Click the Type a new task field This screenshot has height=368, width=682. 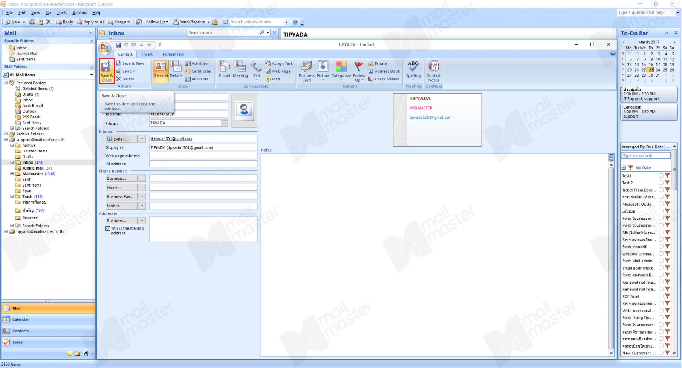point(646,156)
